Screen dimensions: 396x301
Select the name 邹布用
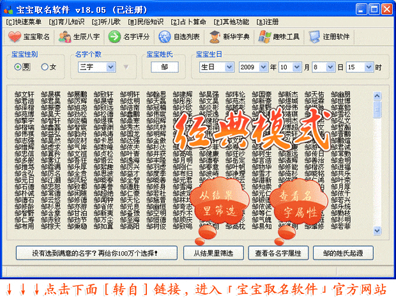(24, 226)
